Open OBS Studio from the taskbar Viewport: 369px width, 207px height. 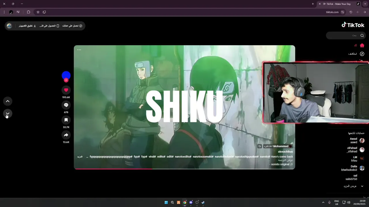coord(197,202)
